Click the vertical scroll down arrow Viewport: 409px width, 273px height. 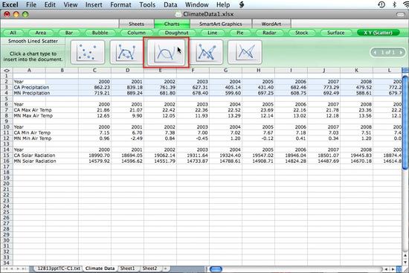405,262
